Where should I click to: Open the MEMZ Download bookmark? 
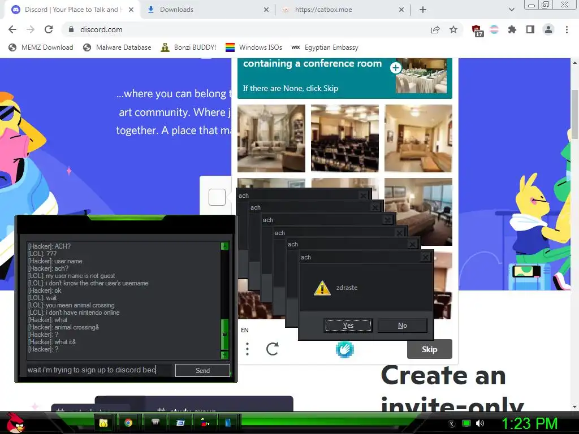pyautogui.click(x=41, y=47)
